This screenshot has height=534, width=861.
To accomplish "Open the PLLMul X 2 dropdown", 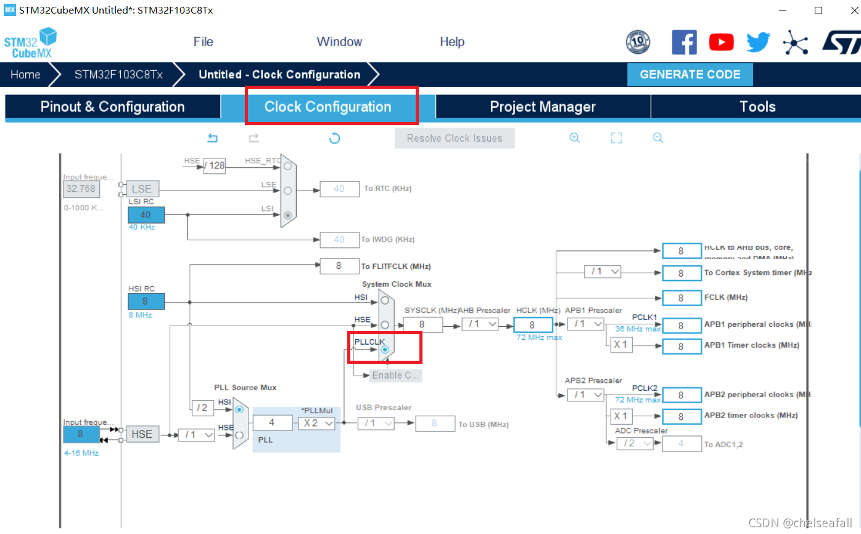I will [317, 423].
